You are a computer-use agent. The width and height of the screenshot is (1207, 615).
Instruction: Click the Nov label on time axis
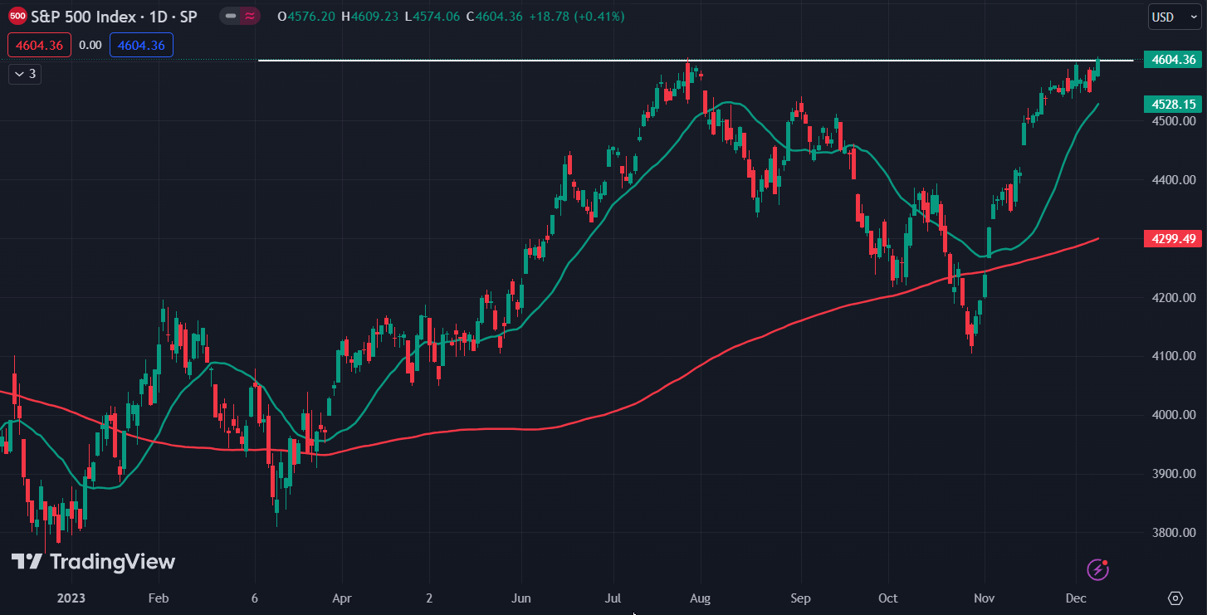coord(985,598)
